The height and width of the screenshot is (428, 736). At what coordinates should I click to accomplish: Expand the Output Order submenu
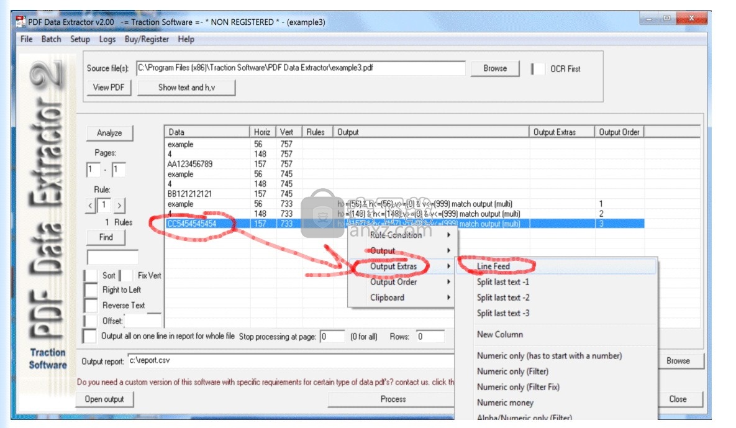402,282
